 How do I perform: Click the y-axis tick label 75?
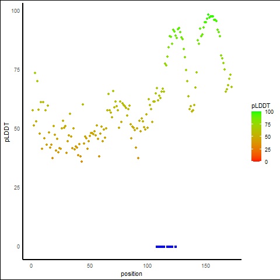click(17, 70)
